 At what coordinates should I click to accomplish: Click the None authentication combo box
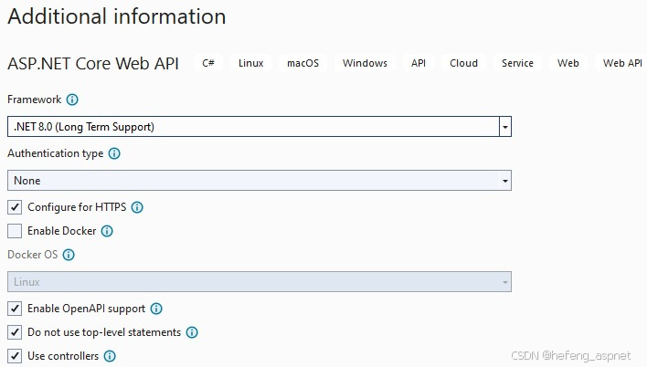[260, 181]
